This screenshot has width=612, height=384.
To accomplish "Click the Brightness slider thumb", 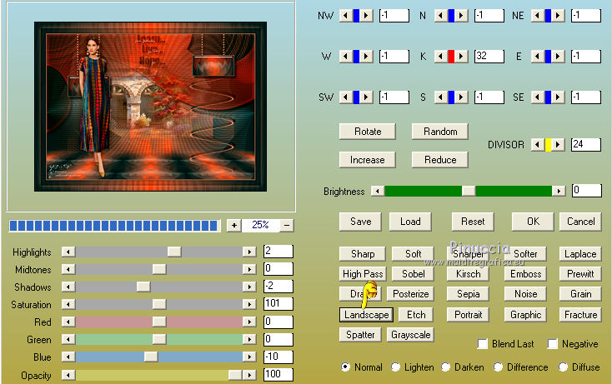I will click(469, 191).
